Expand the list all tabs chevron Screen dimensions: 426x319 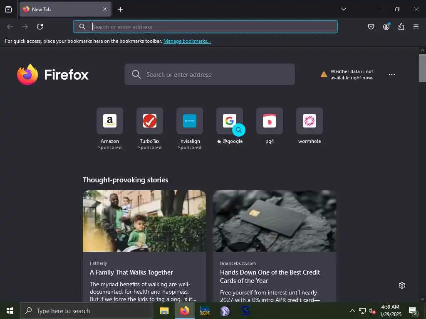pyautogui.click(x=343, y=9)
